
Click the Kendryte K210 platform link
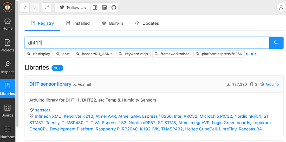79,116
